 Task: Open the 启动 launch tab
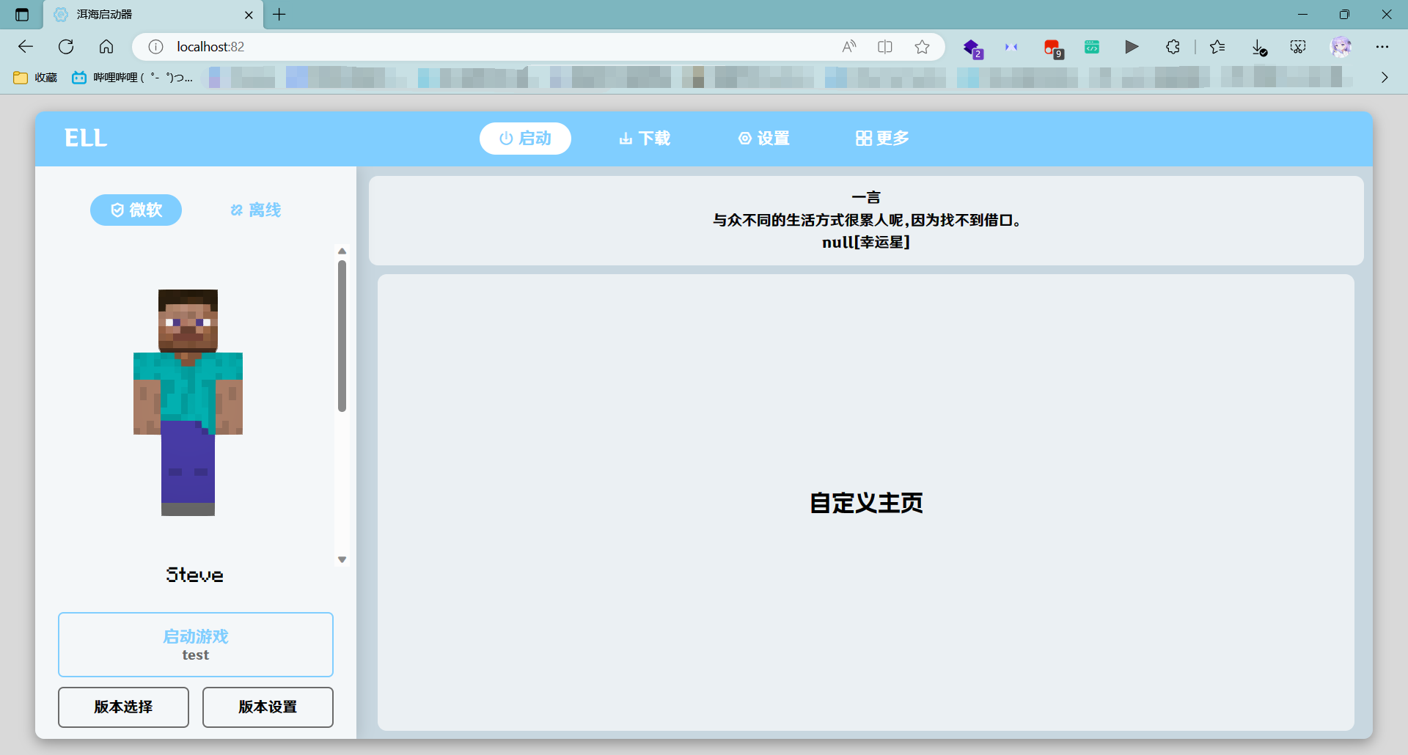[x=525, y=139]
